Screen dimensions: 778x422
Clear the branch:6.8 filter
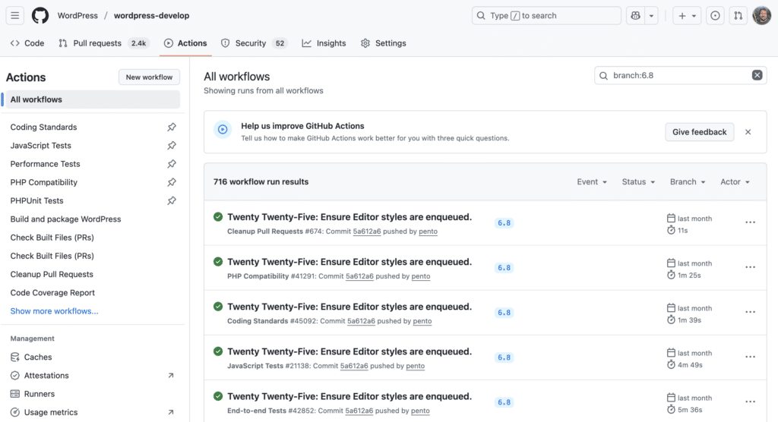(x=757, y=75)
